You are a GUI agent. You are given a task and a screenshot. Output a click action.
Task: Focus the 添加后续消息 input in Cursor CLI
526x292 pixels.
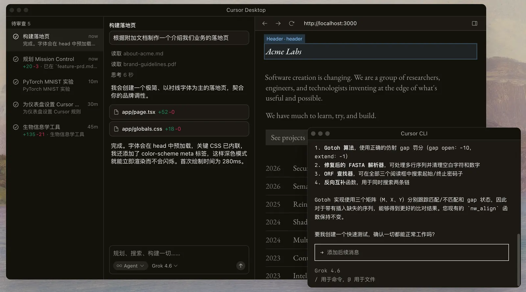click(x=412, y=252)
